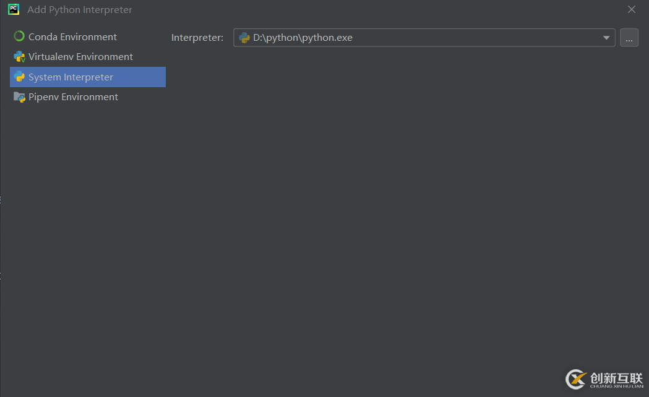Open the Pipenv Environment option
The height and width of the screenshot is (397, 649).
[x=73, y=97]
